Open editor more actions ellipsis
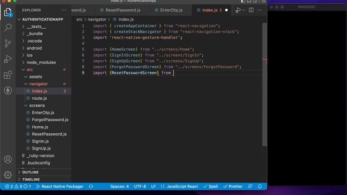347x195 pixels. [260, 10]
